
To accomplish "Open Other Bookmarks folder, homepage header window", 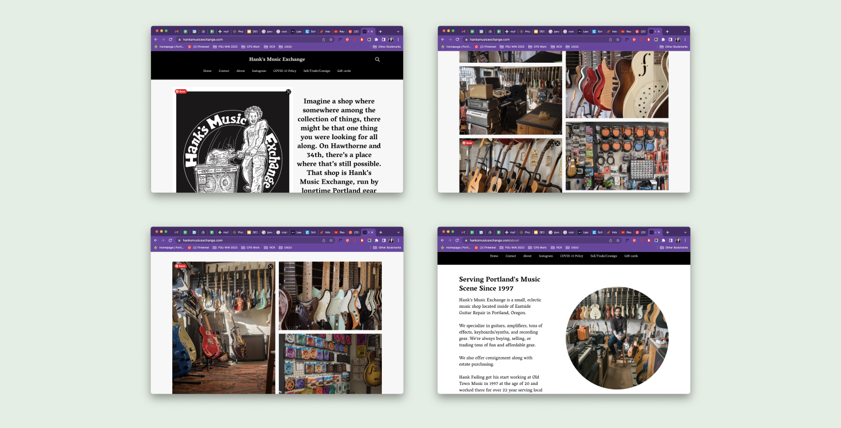I will click(387, 47).
